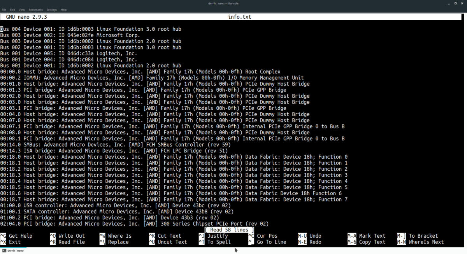Click the 00:18.3 Data Fabric Function 3 line
Screen dimensions: 467x254
pyautogui.click(x=174, y=175)
